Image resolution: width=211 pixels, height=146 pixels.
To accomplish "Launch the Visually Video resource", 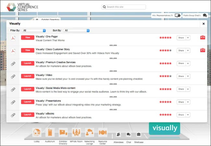I will [x=28, y=76].
